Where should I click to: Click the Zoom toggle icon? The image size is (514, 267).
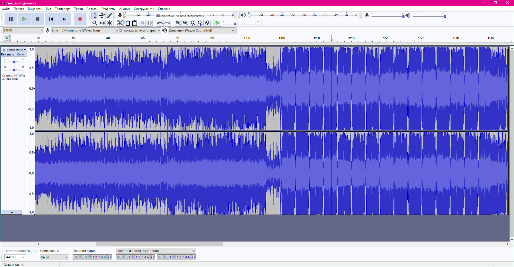(208, 23)
